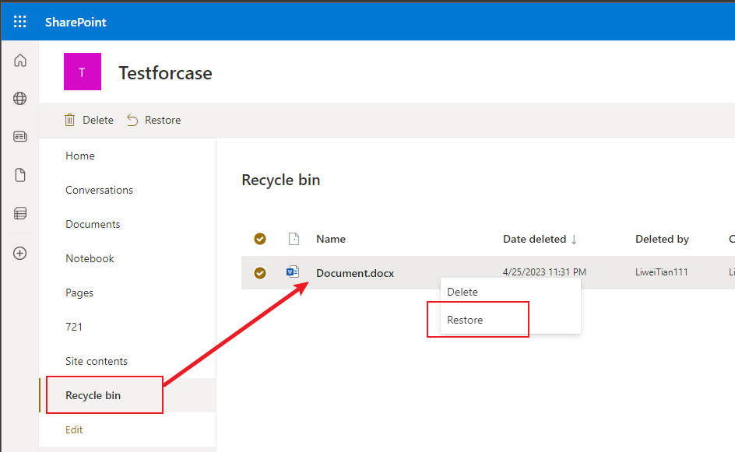The width and height of the screenshot is (735, 452).
Task: Open the app launcher waffle icon
Action: coord(20,22)
